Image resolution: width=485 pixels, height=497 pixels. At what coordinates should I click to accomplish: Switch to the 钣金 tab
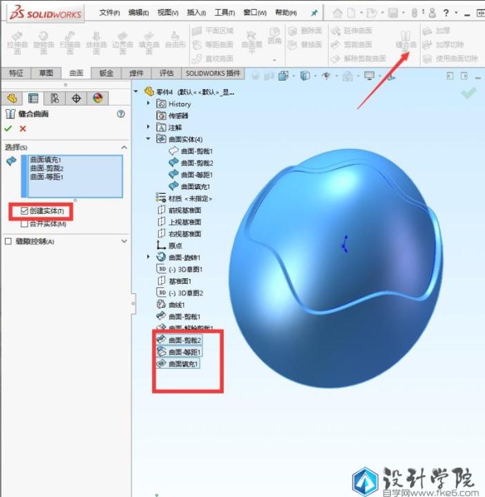[x=106, y=73]
